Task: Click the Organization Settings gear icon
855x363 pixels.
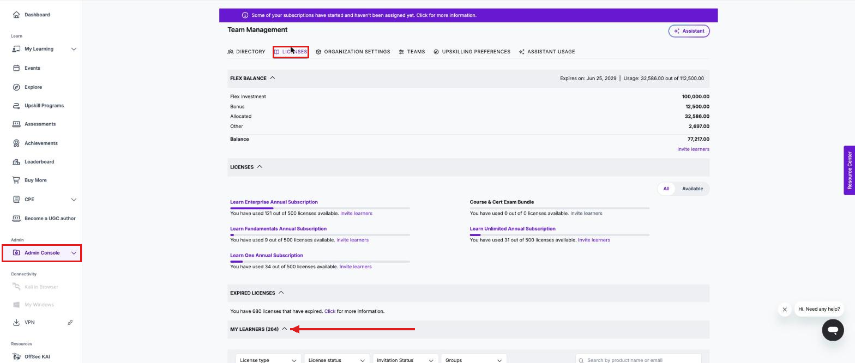Action: (x=318, y=52)
